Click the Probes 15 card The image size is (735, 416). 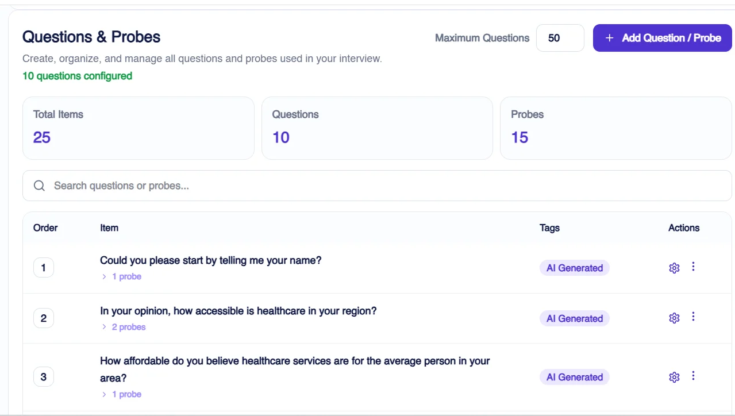pyautogui.click(x=616, y=128)
